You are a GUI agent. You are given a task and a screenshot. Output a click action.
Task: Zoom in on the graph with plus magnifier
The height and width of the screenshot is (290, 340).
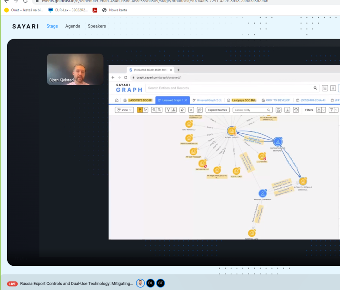click(x=160, y=110)
